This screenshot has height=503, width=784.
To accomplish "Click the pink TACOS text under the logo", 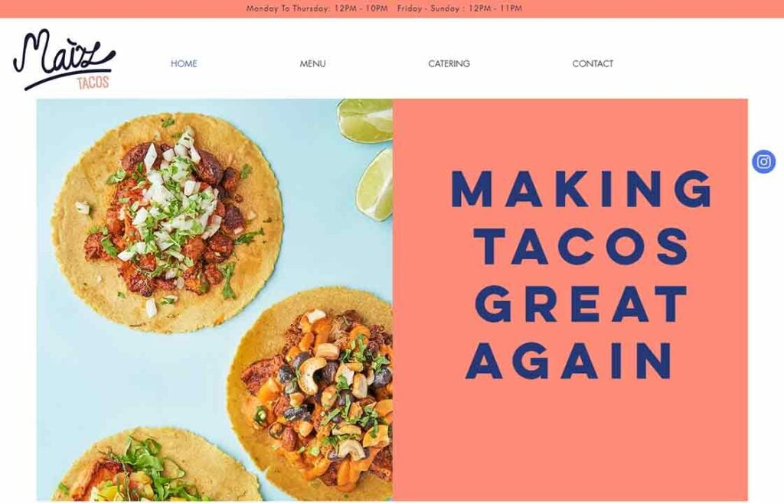I will tap(93, 83).
